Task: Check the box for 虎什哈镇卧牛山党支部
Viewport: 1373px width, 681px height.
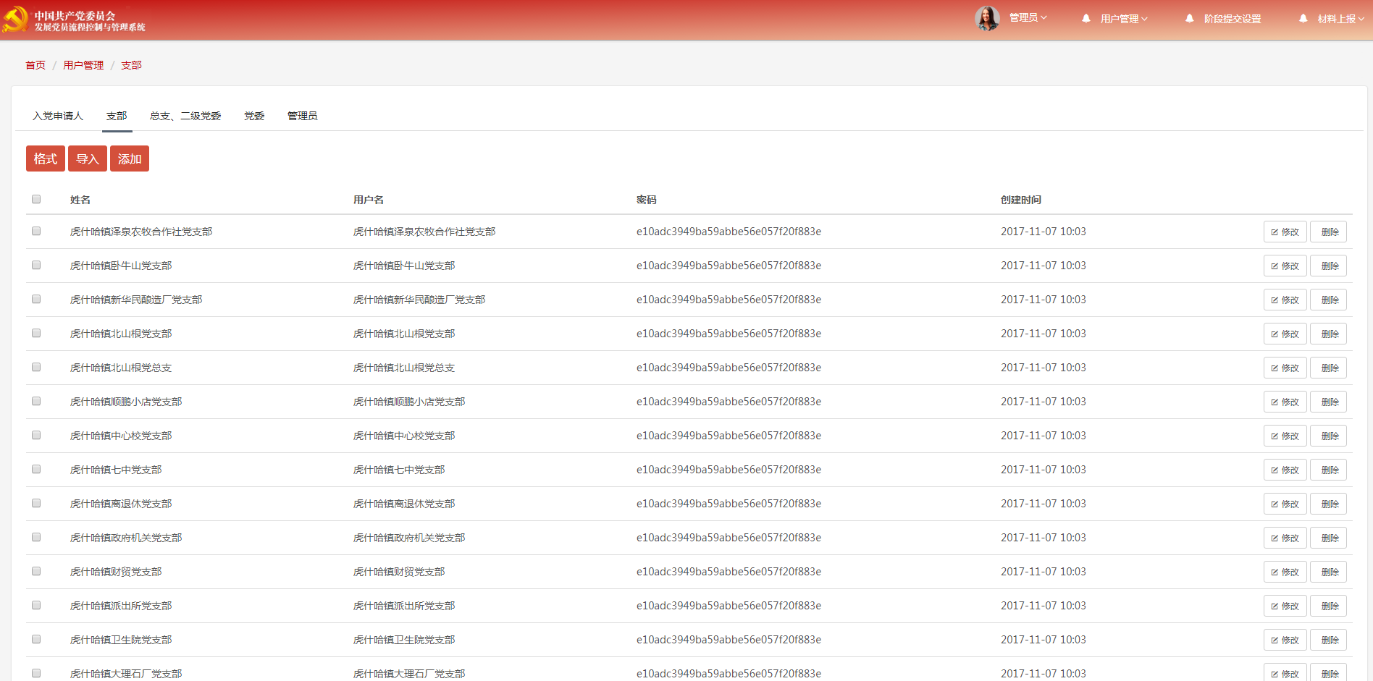Action: (36, 265)
